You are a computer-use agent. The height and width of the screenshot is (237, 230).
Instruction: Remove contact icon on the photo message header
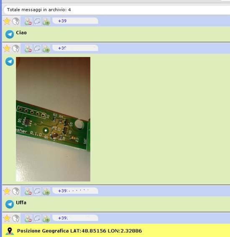[x=28, y=48]
